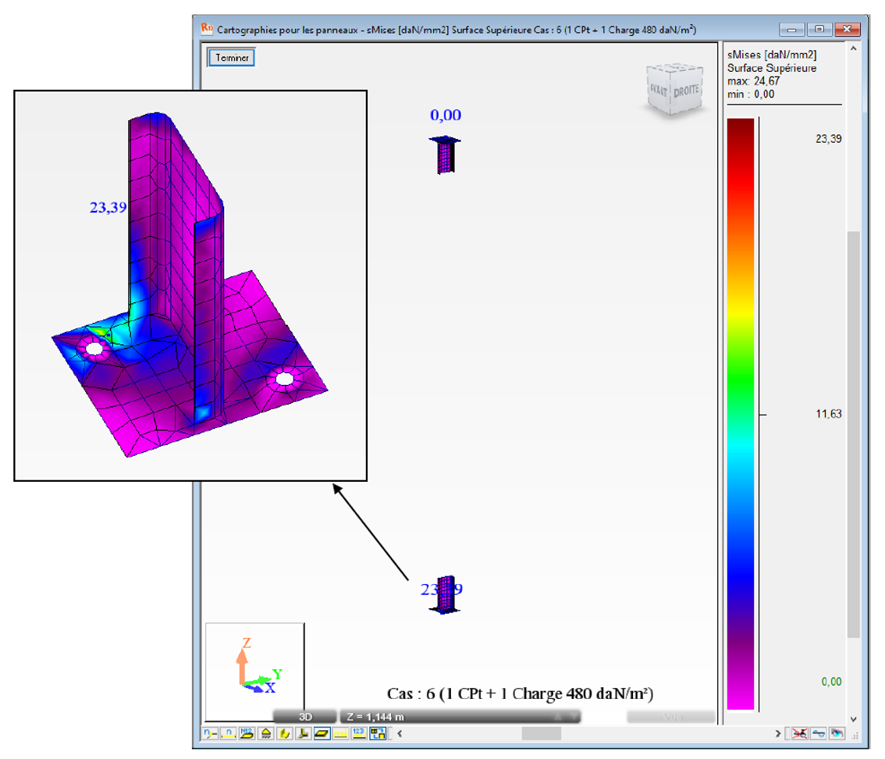This screenshot has width=885, height=759.
Task: Click the red crossed-out icon in bottom-right toolbar
Action: click(x=799, y=733)
